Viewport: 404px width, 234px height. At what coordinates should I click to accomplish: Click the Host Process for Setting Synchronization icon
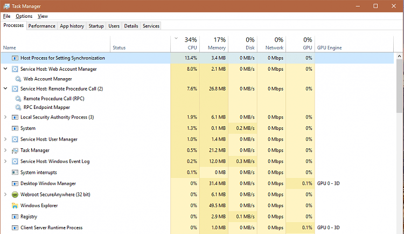(15, 58)
